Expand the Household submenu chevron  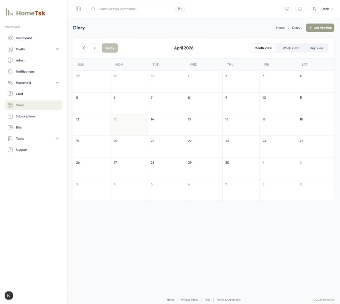pyautogui.click(x=57, y=83)
